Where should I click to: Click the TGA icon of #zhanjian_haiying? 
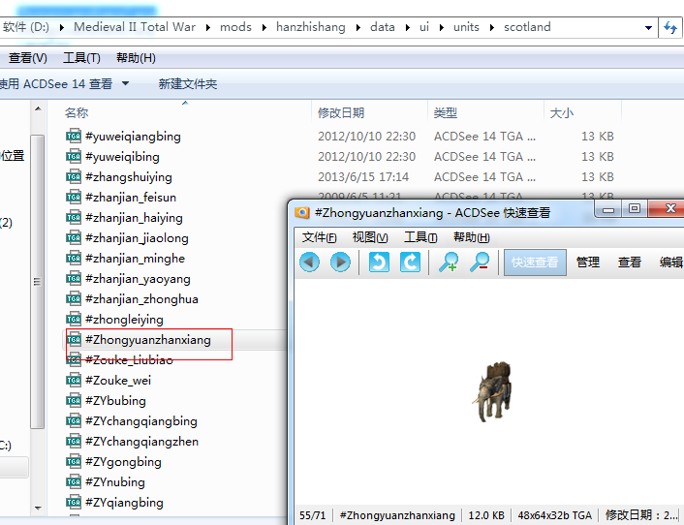74,218
